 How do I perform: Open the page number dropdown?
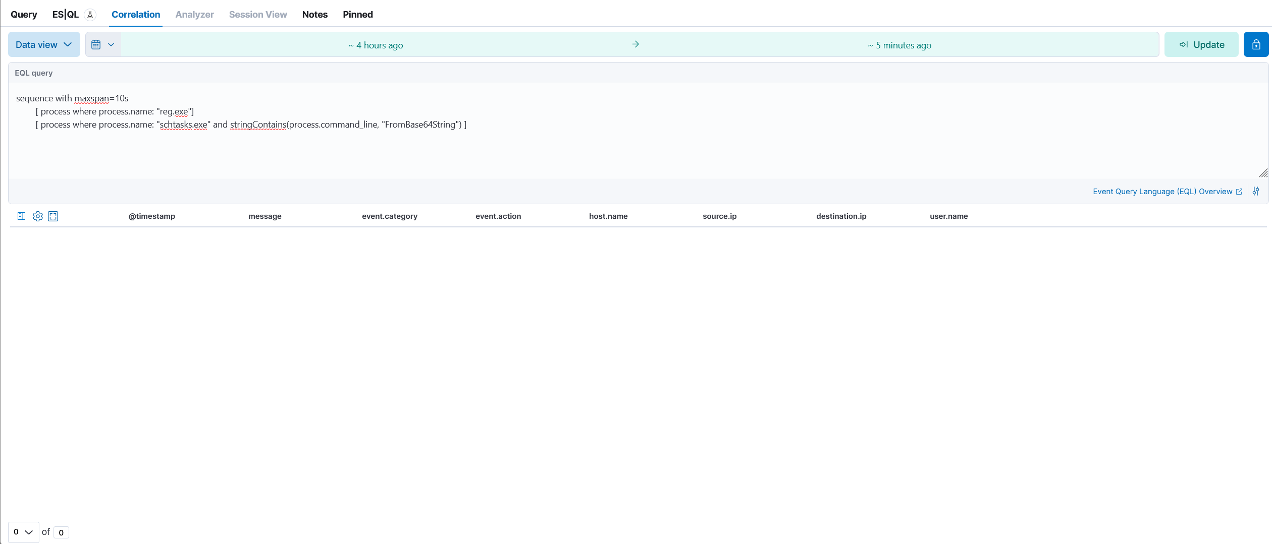(23, 532)
